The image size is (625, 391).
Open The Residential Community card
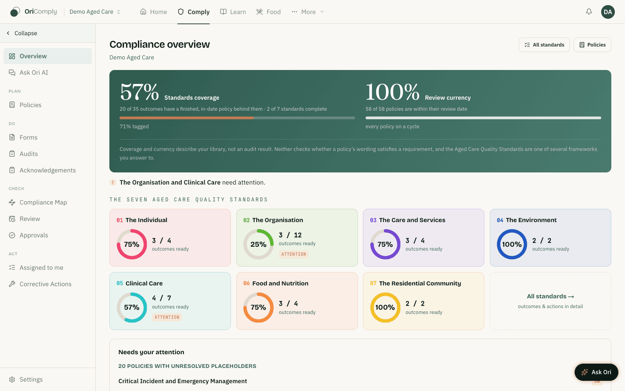click(x=423, y=301)
